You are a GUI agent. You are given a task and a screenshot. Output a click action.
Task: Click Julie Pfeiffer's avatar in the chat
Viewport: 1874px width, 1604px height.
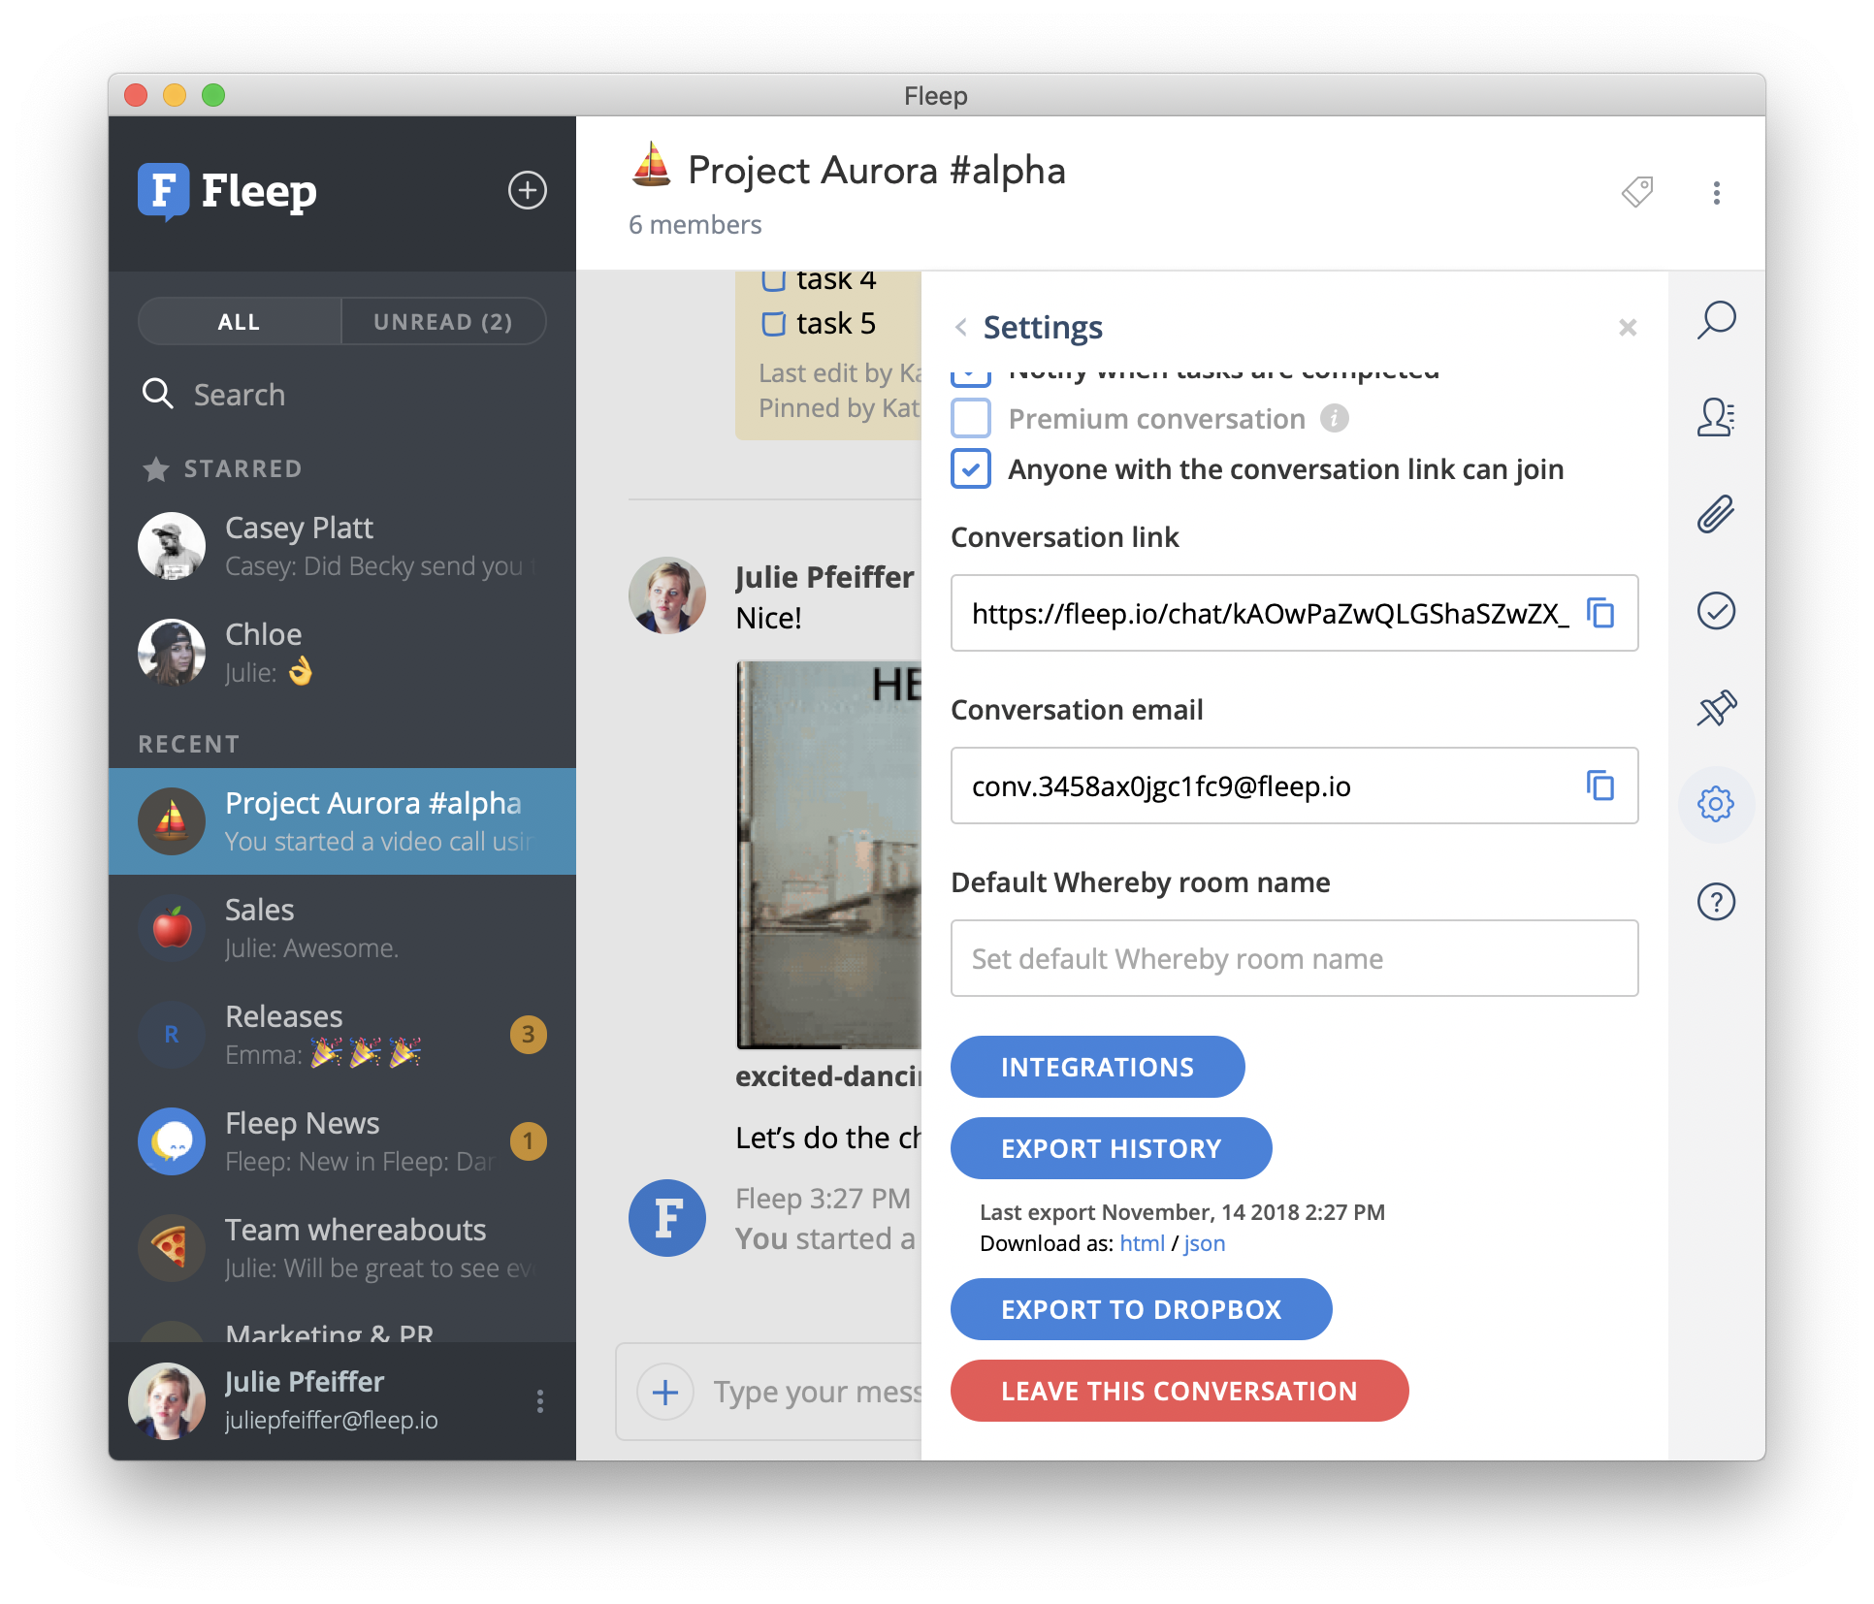pyautogui.click(x=667, y=595)
